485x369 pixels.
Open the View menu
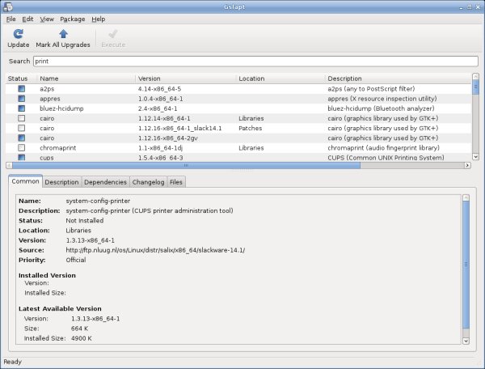tap(47, 19)
